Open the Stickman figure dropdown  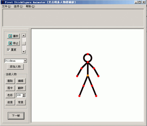25,61
